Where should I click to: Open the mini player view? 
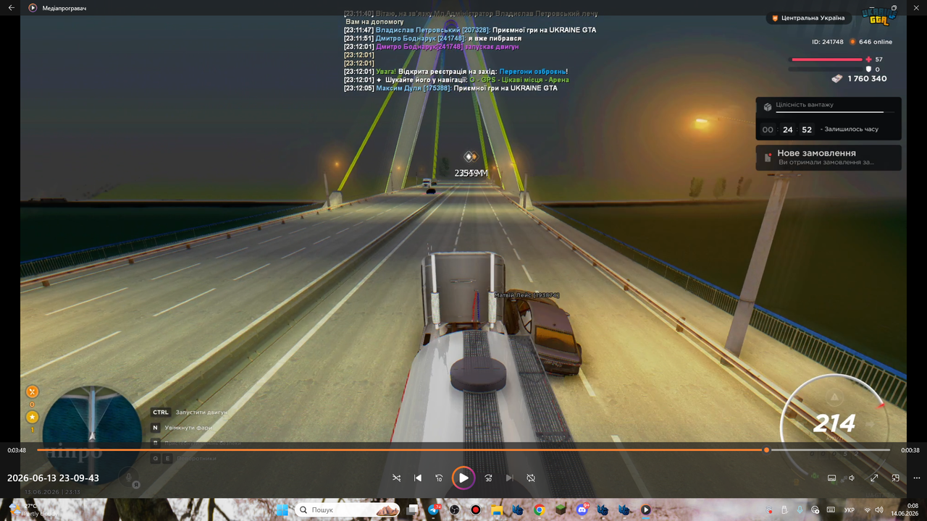point(895,478)
